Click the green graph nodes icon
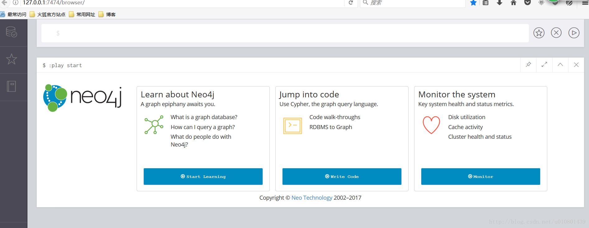 pos(154,125)
